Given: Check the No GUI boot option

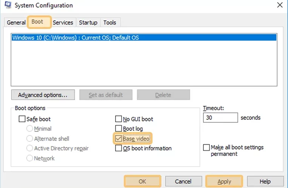Looking at the screenshot, I should (119, 119).
